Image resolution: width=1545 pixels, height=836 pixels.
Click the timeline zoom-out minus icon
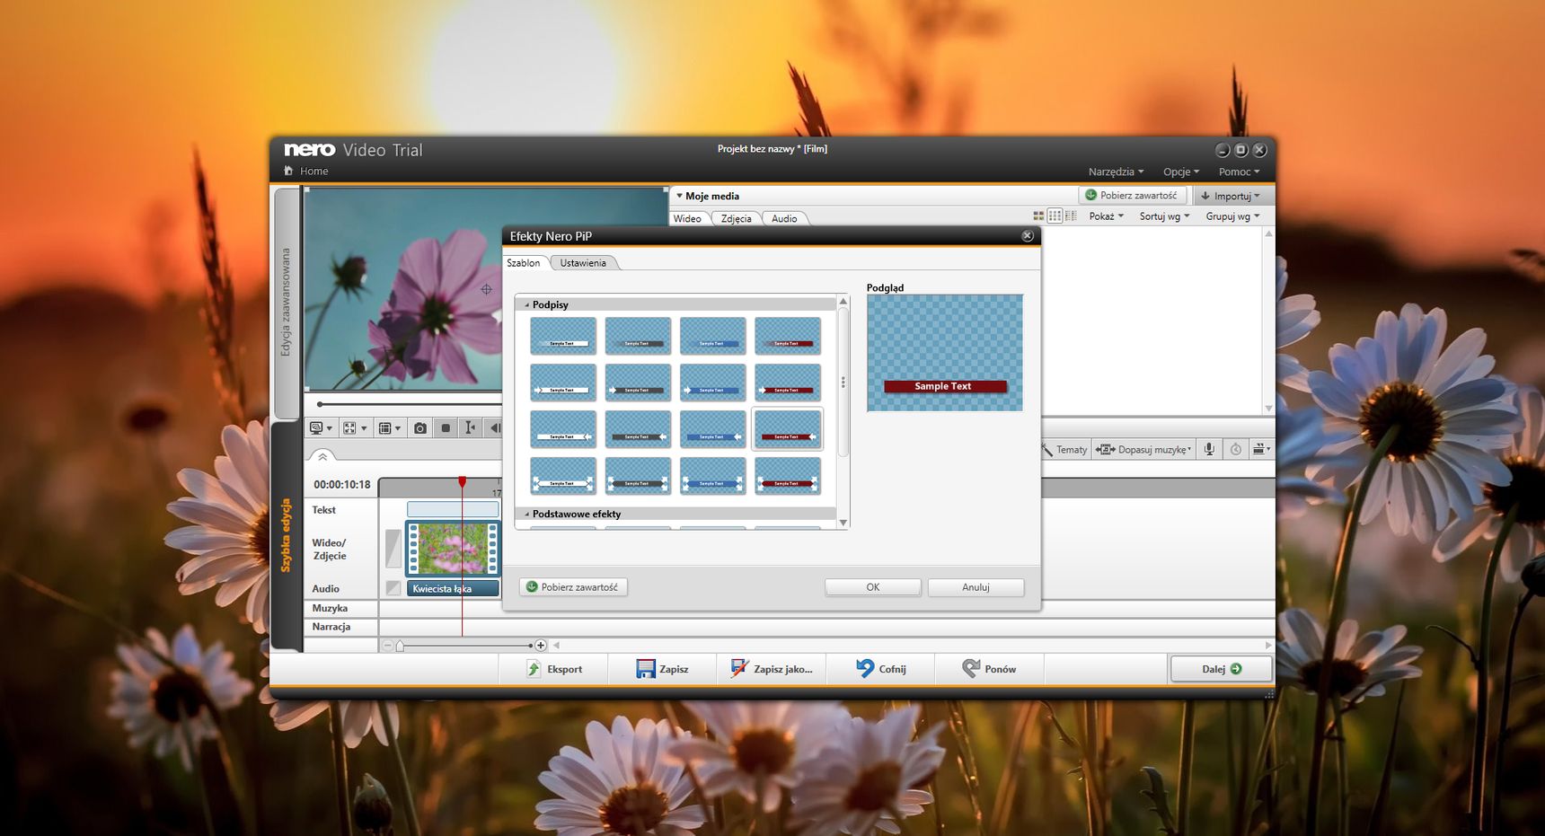[x=388, y=646]
